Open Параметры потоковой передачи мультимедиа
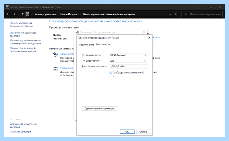 (23, 49)
